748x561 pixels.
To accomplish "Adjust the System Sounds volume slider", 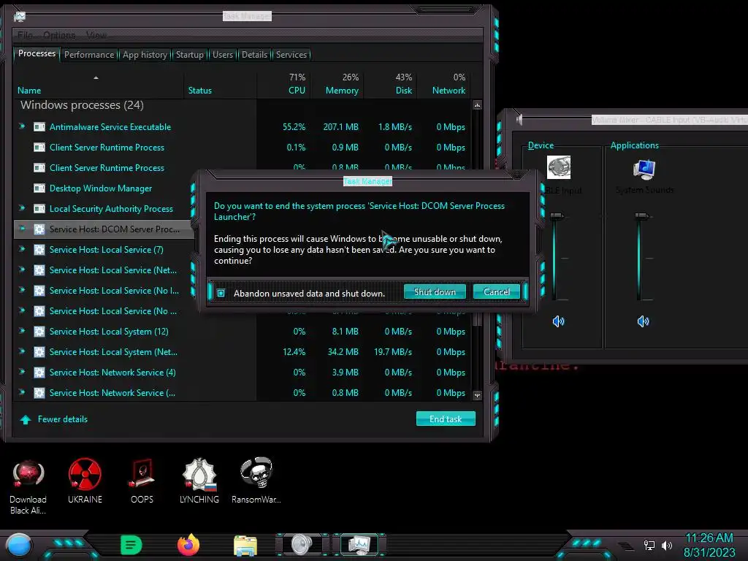I will [641, 216].
